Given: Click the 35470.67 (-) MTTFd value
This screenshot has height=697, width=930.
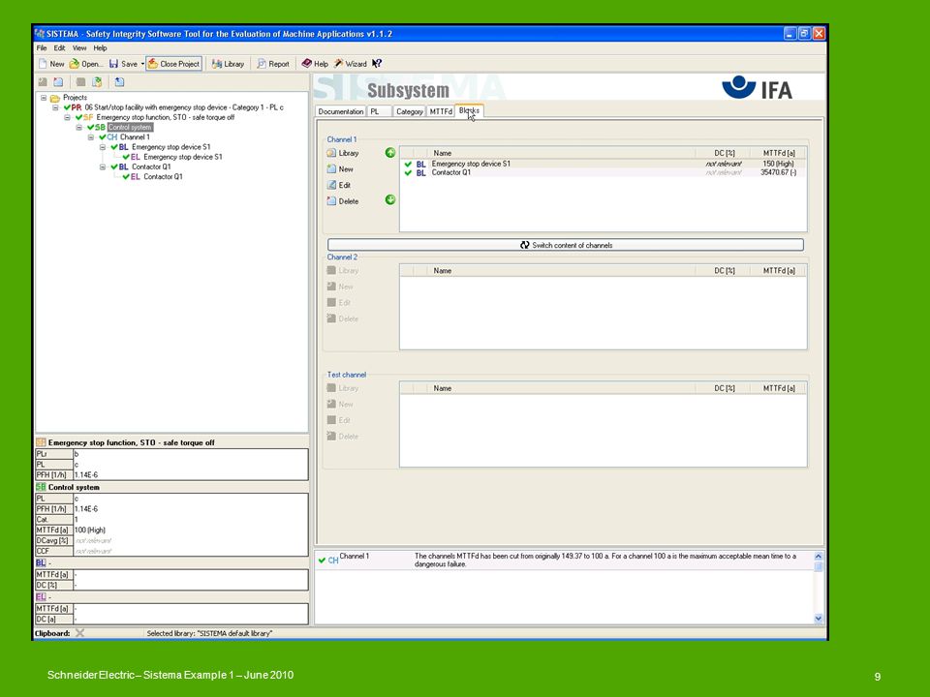Looking at the screenshot, I should point(778,172).
